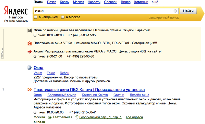This screenshot has width=205, height=124.
Task: Click the phone number +7 (495) 580-17-35
Action: (x=82, y=35)
